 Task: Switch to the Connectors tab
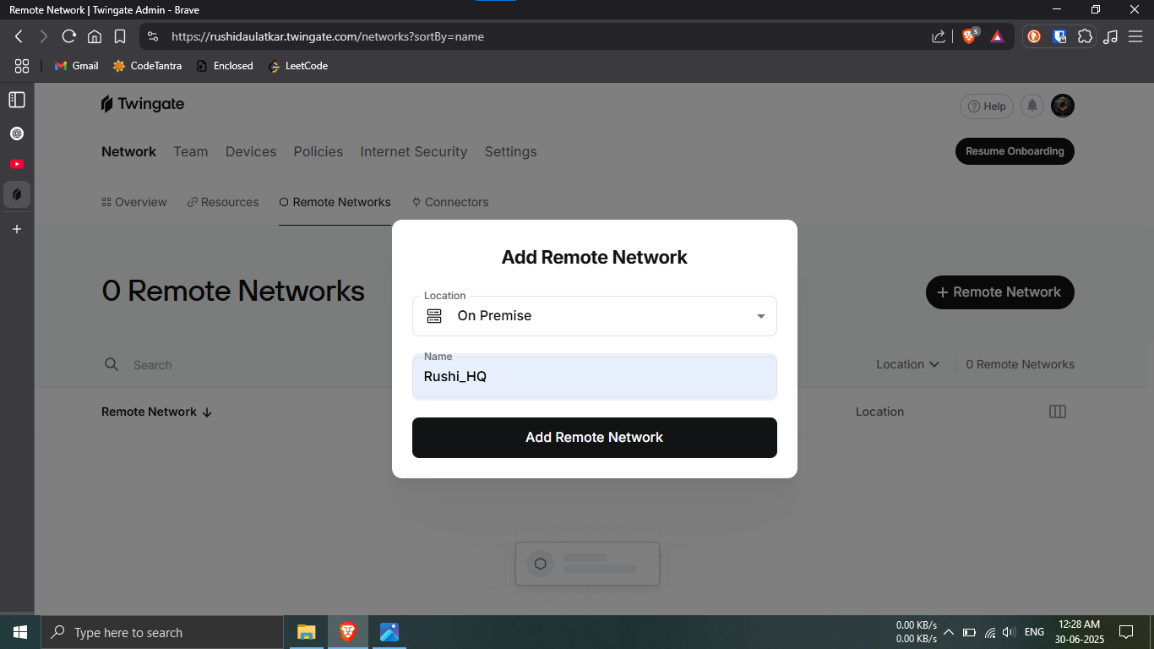tap(450, 202)
